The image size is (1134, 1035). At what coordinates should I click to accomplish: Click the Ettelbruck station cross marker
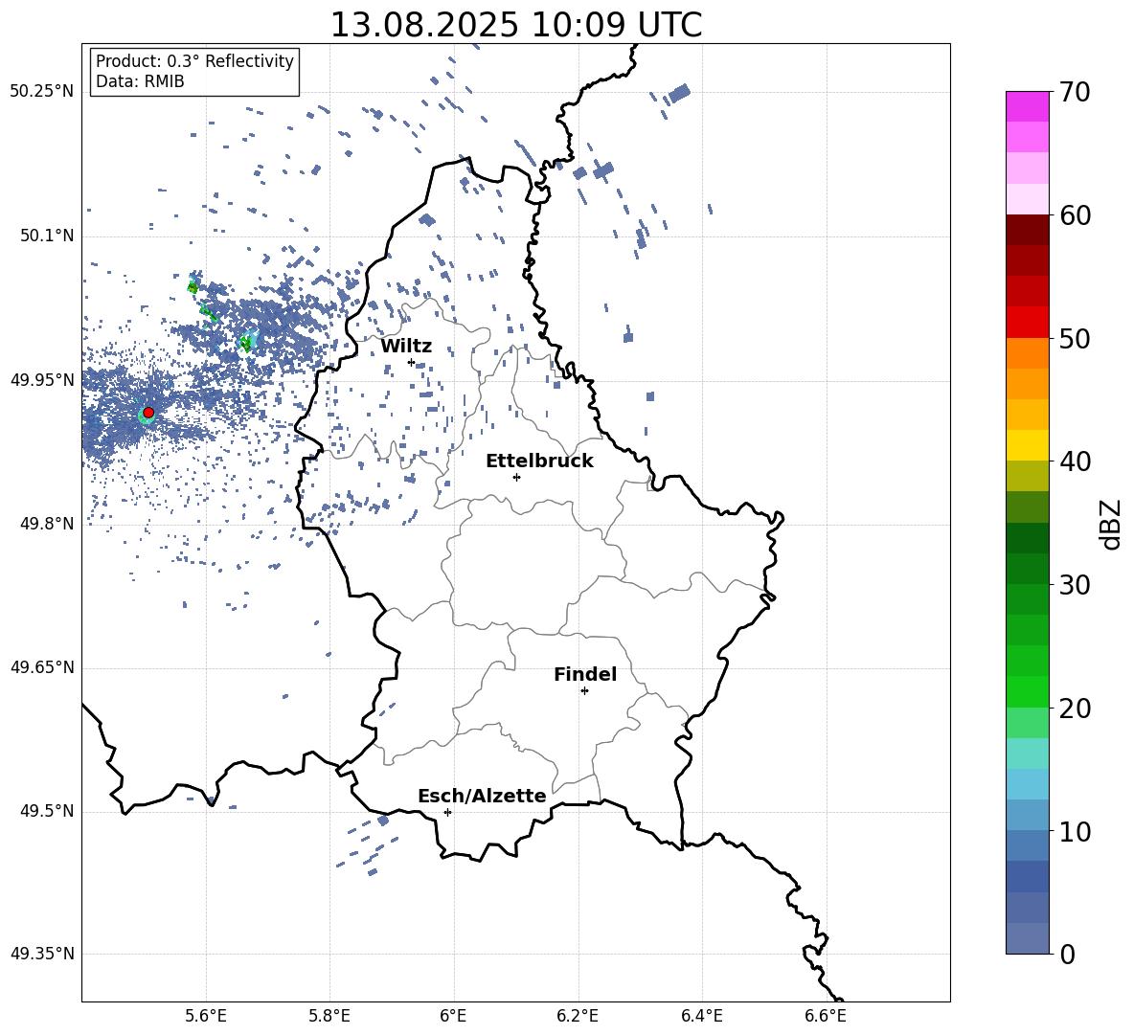pos(516,477)
